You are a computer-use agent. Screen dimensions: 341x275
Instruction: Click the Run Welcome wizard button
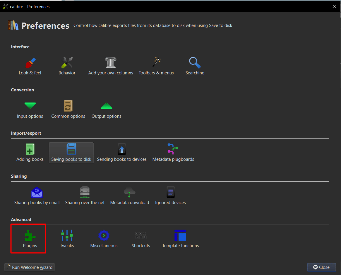click(x=30, y=267)
